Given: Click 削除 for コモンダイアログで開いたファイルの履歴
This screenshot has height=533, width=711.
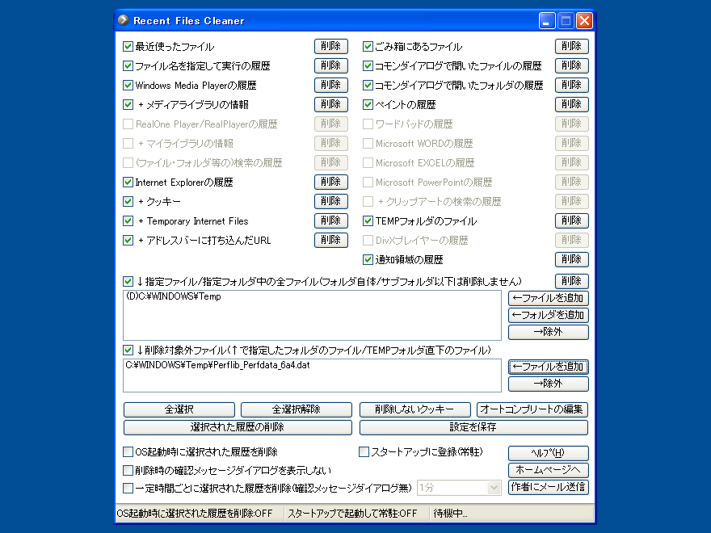Looking at the screenshot, I should tap(572, 65).
